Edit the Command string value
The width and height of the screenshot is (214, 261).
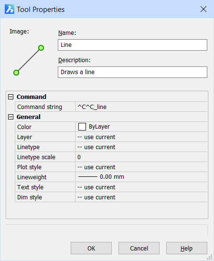point(141,107)
